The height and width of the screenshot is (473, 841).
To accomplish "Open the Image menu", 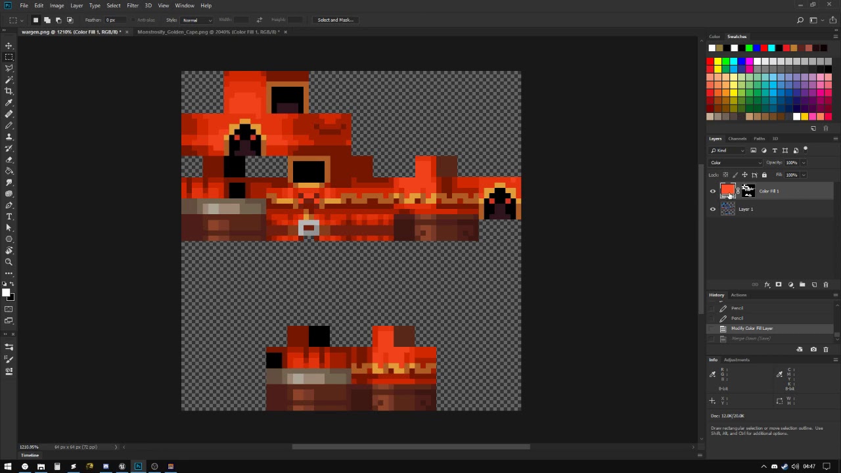I will point(57,5).
